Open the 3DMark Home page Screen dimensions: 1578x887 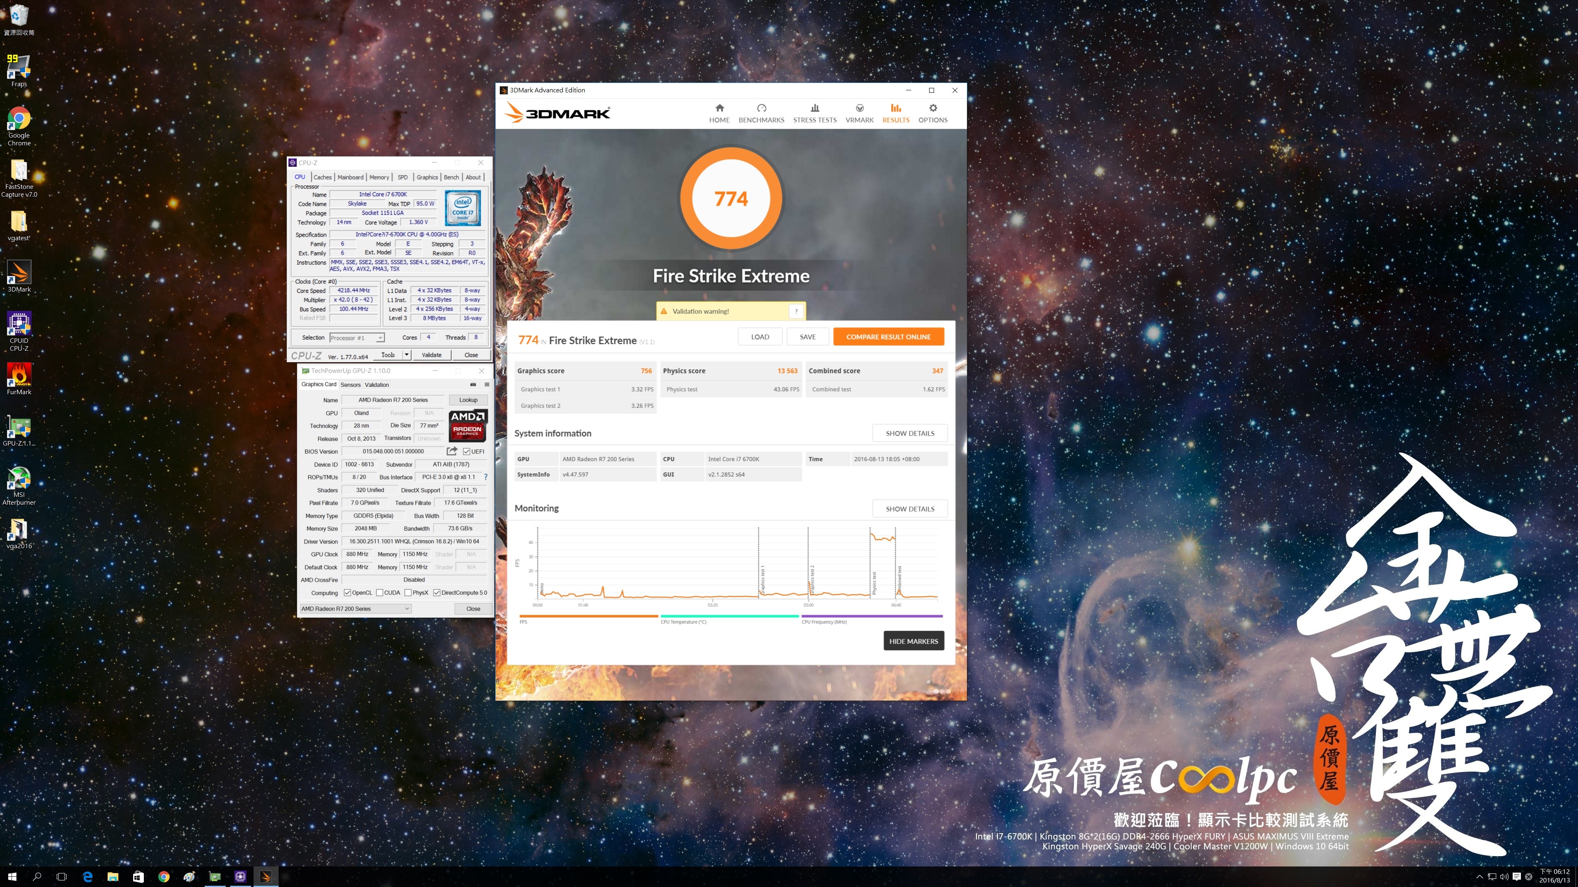[x=719, y=113]
